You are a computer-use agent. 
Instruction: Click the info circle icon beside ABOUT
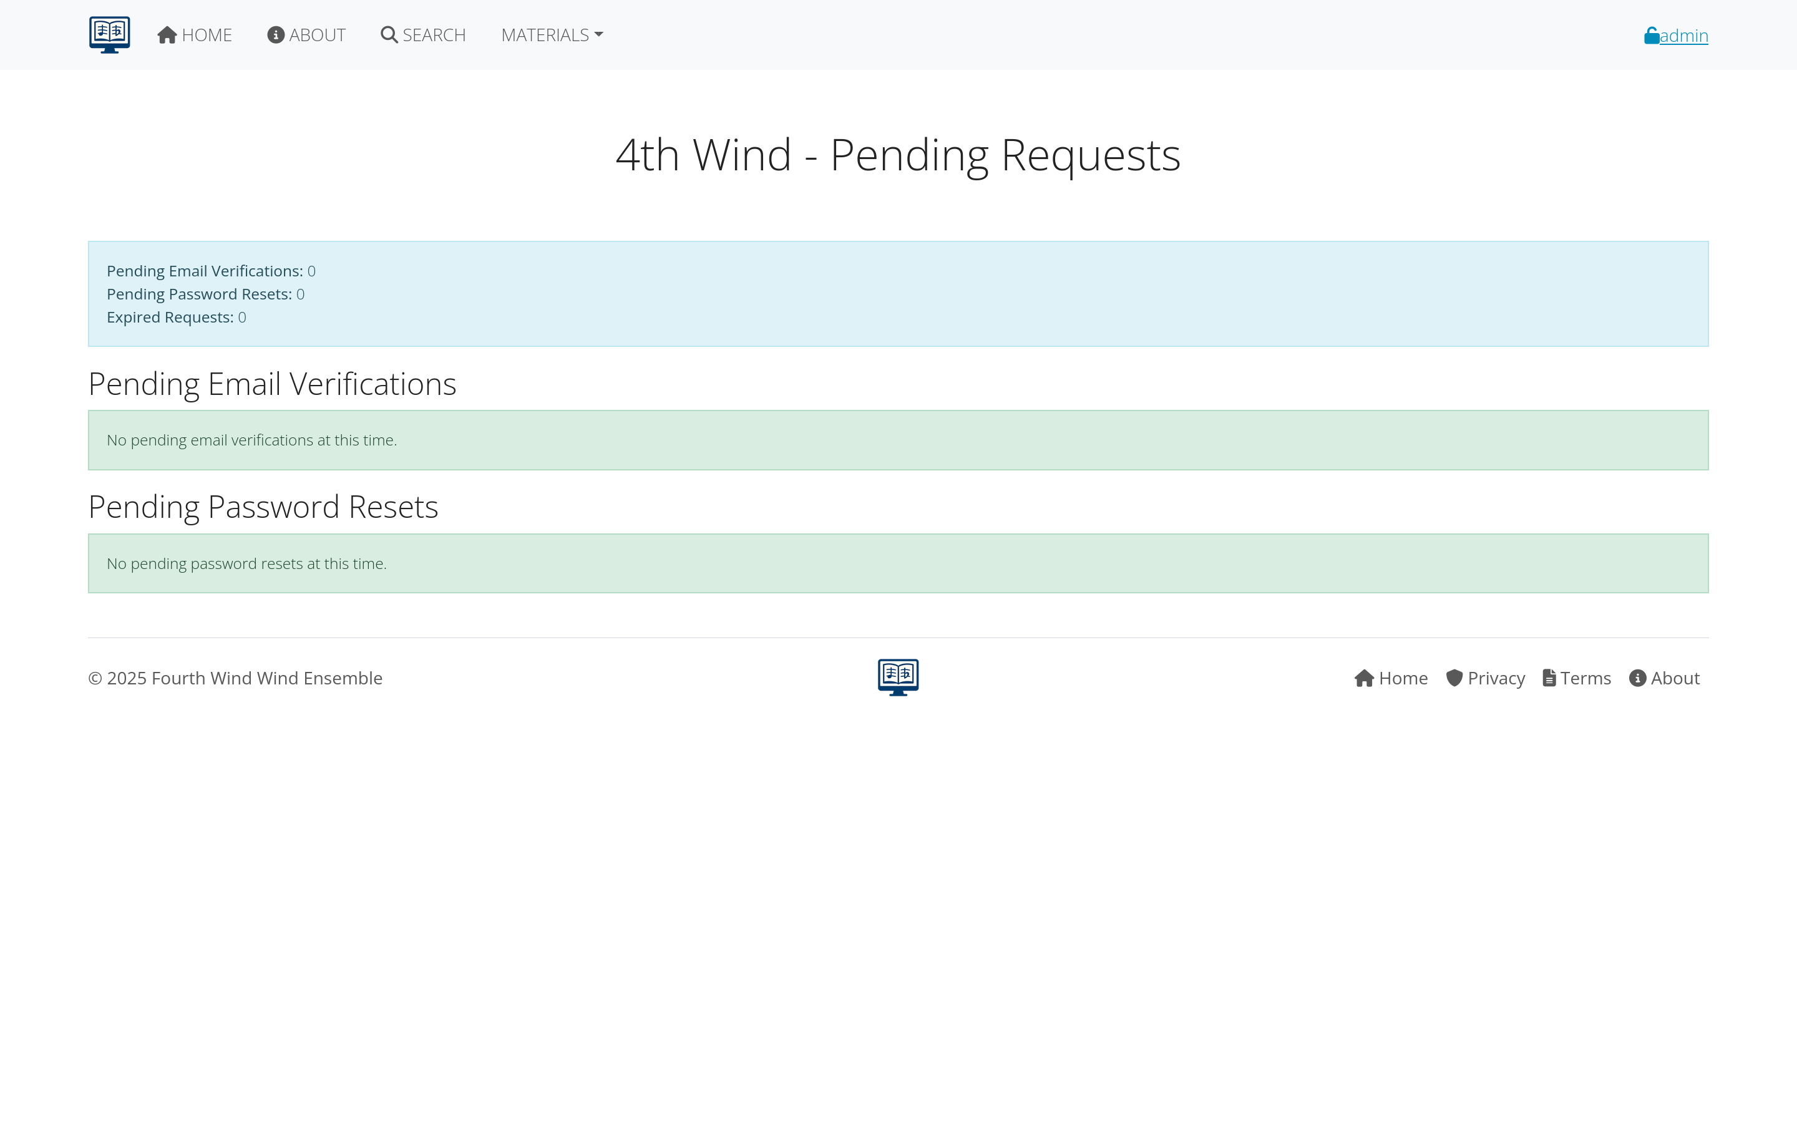[x=276, y=35]
